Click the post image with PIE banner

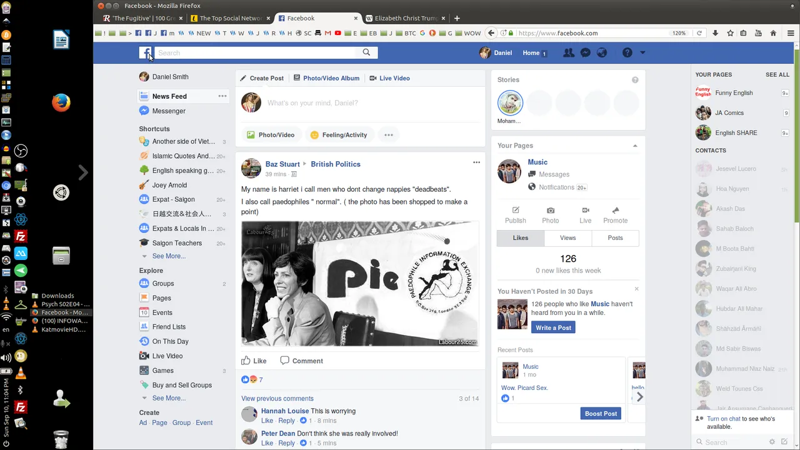(x=360, y=284)
